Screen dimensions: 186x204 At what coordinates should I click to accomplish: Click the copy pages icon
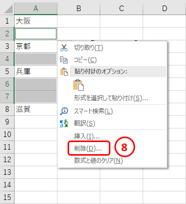coord(64,60)
